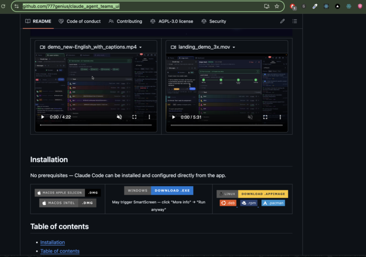
Task: Select the github.com URL in the address bar
Action: pyautogui.click(x=71, y=6)
